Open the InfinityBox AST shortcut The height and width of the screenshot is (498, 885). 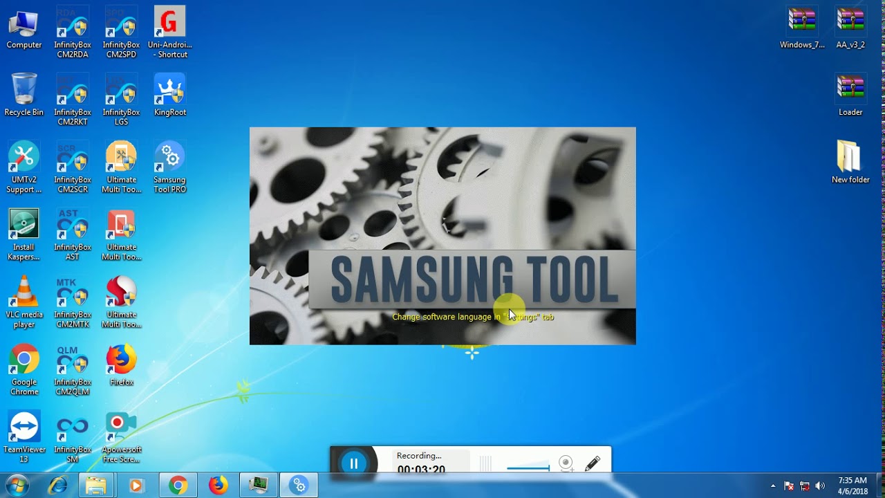(73, 235)
